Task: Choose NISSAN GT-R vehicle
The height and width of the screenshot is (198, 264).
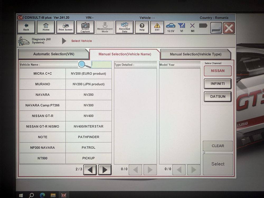Action: coord(43,116)
